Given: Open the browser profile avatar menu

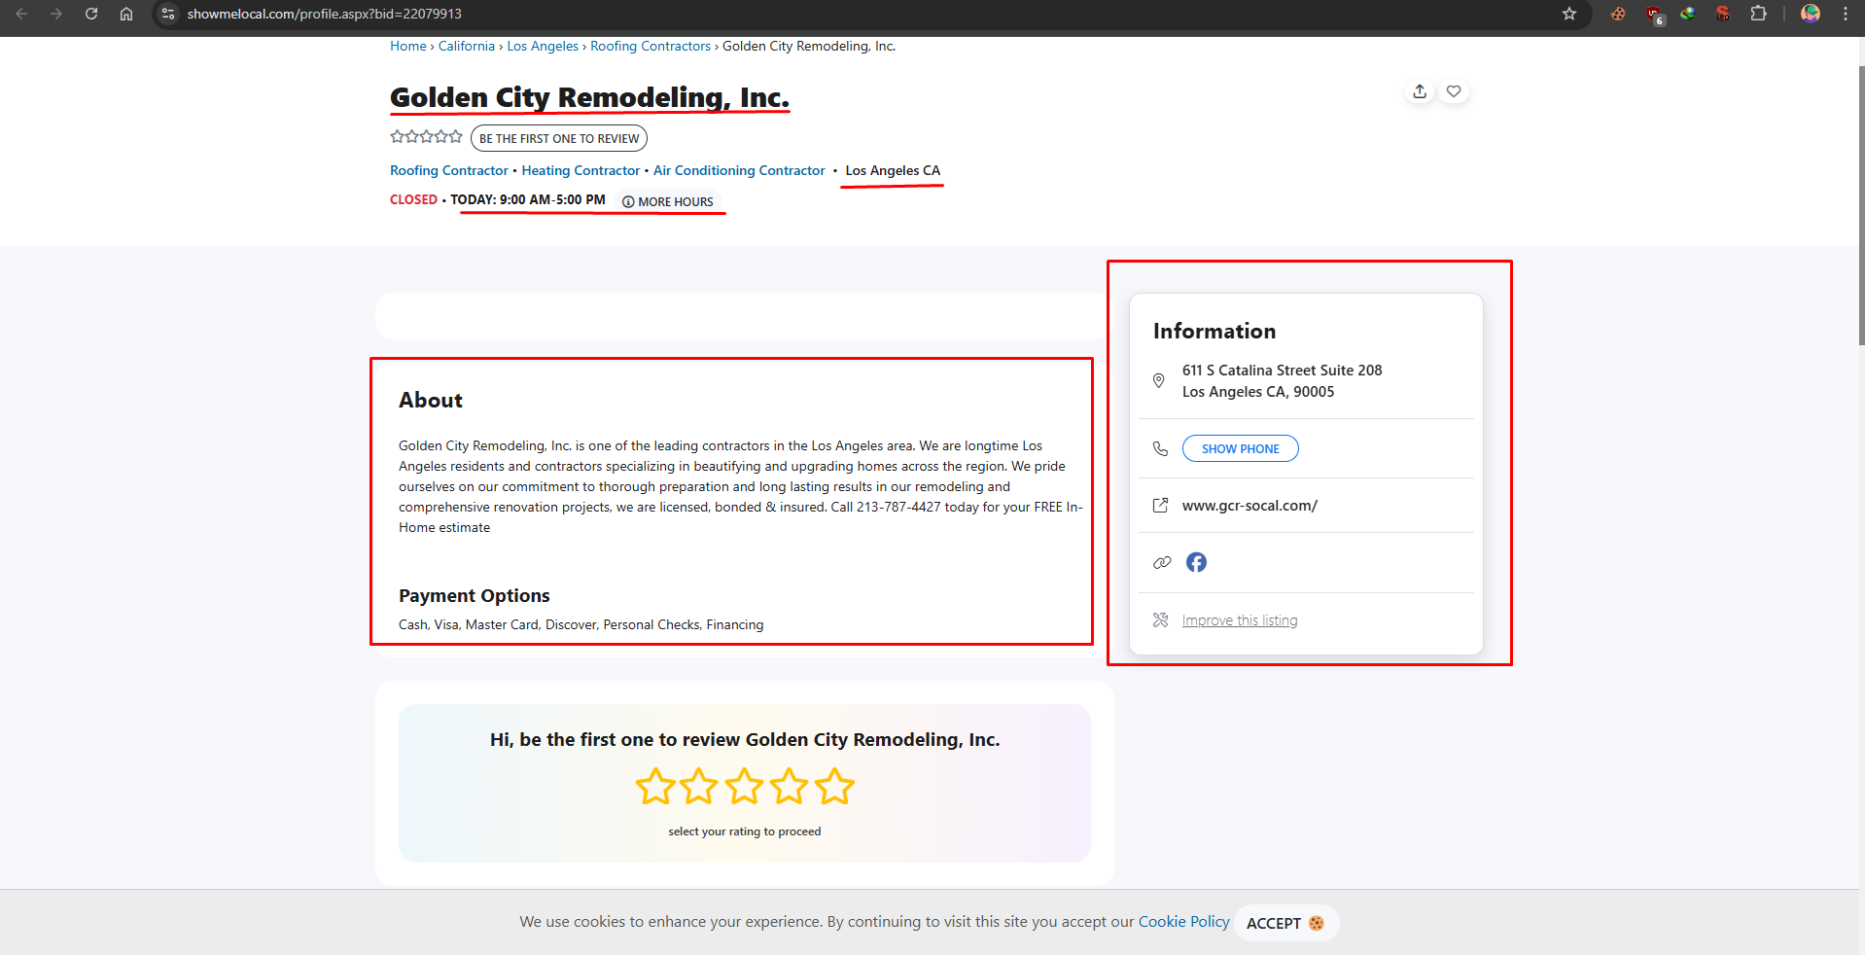Looking at the screenshot, I should pyautogui.click(x=1810, y=14).
